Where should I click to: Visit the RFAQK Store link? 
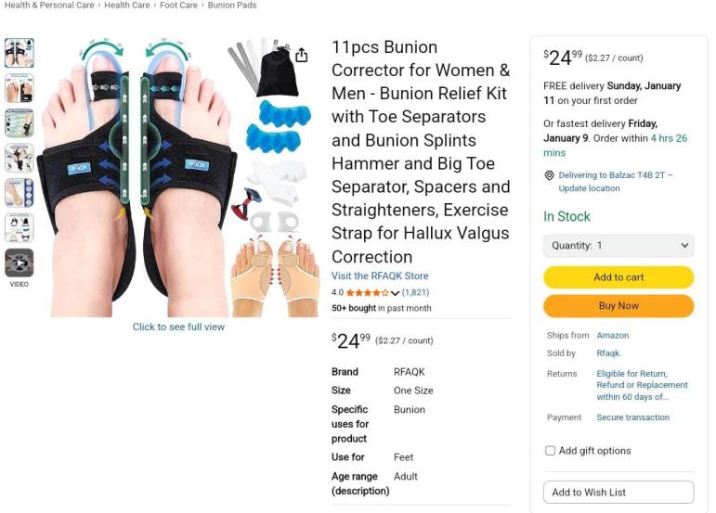(x=380, y=276)
